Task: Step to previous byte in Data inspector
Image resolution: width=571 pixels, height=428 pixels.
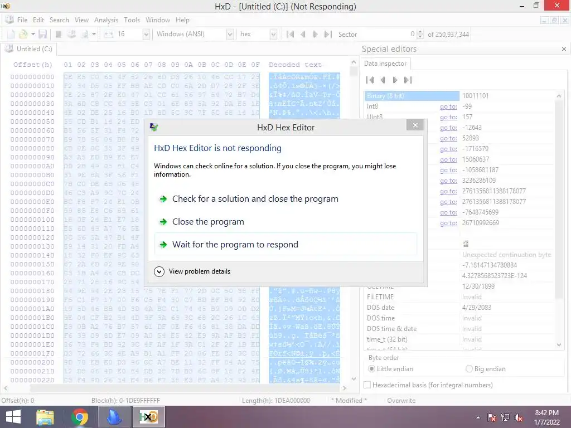Action: click(x=383, y=80)
